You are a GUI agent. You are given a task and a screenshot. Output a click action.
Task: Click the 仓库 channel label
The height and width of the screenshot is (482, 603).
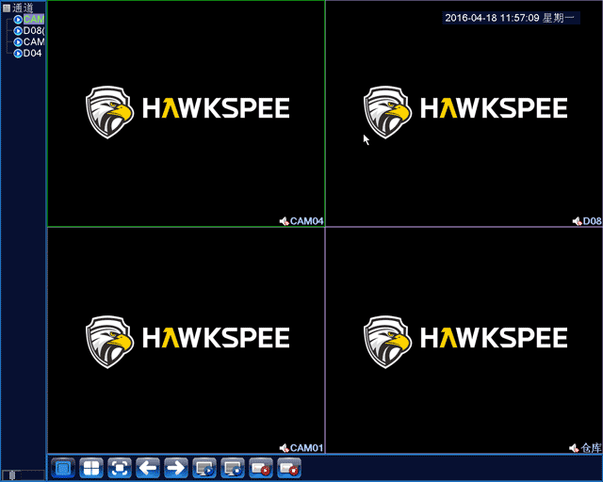pyautogui.click(x=591, y=448)
